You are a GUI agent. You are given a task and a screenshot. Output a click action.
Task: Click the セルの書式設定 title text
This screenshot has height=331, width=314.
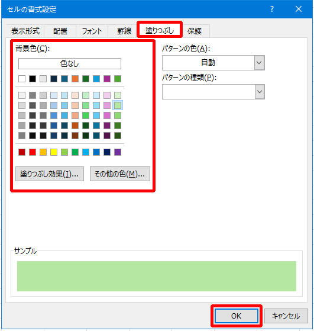point(31,9)
